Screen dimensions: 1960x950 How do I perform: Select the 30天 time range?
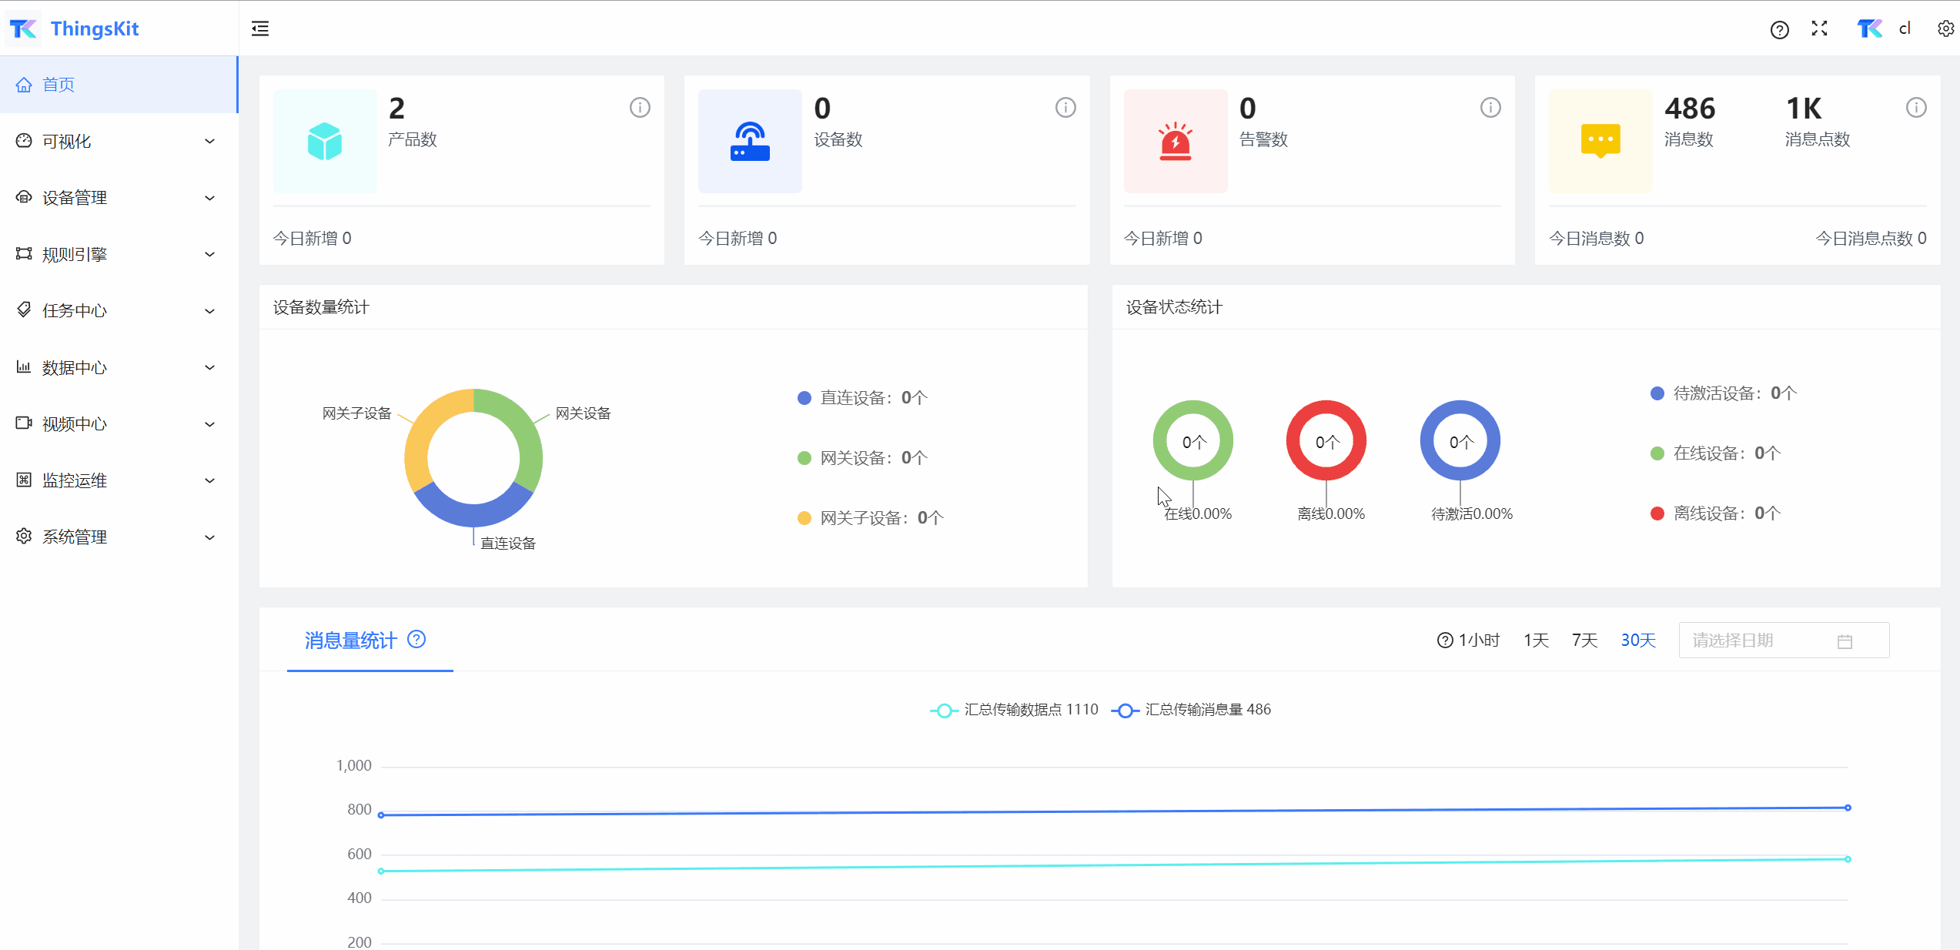(1638, 641)
